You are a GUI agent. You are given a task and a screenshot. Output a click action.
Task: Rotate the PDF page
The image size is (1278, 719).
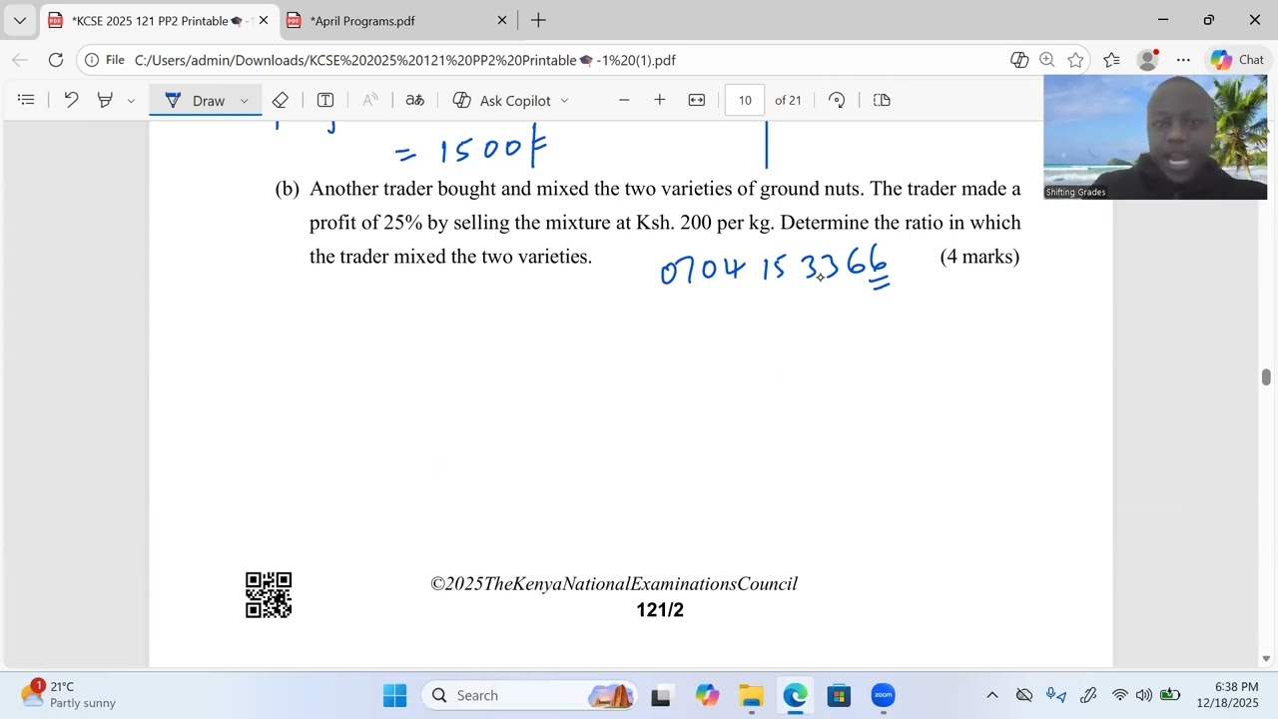pyautogui.click(x=837, y=100)
